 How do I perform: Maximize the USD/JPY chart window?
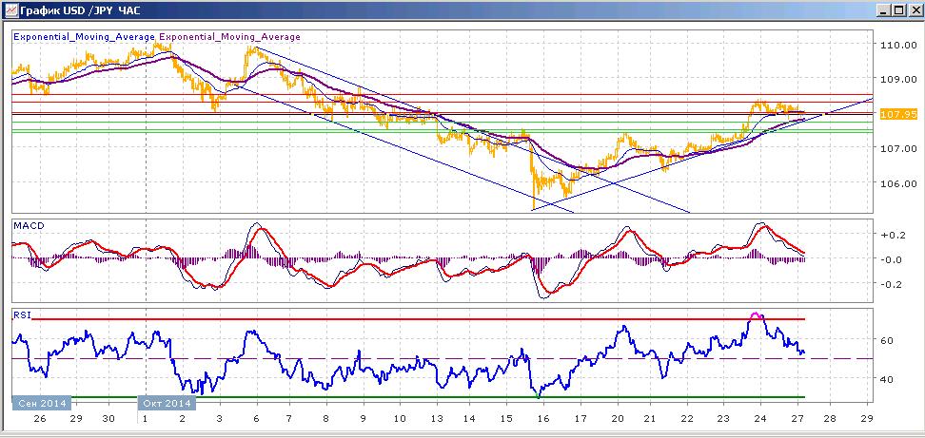[x=897, y=10]
